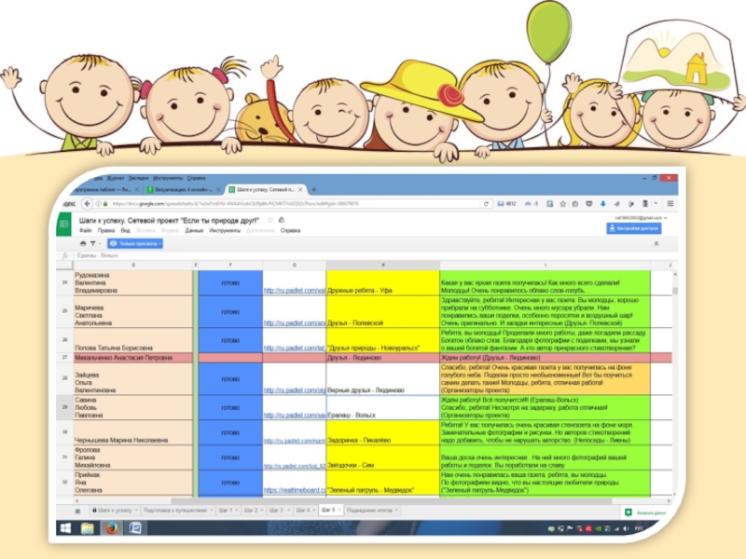
Task: Open the dropdown arrow on the Шаг 5 tab
Action: coord(338,511)
